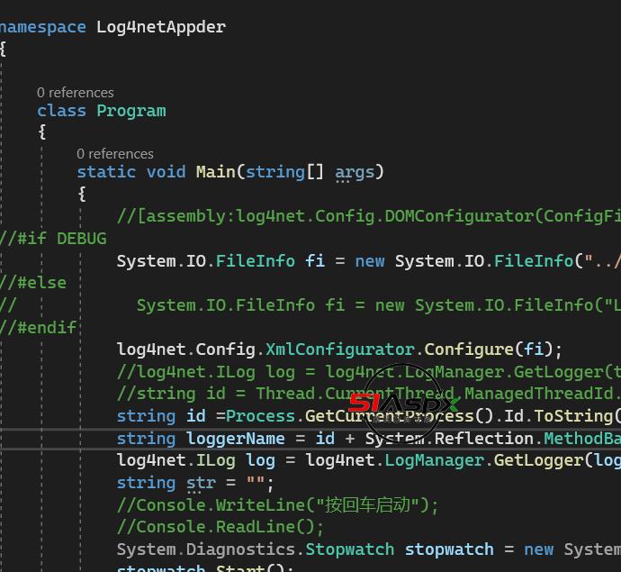Click 'XmlConfigurator' in the Configure line
621x572 pixels.
(x=340, y=350)
